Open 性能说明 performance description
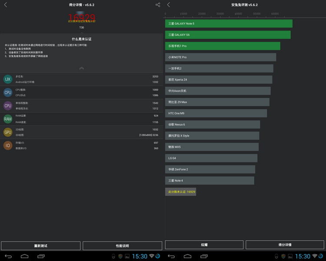This screenshot has height=261, width=326. click(122, 246)
